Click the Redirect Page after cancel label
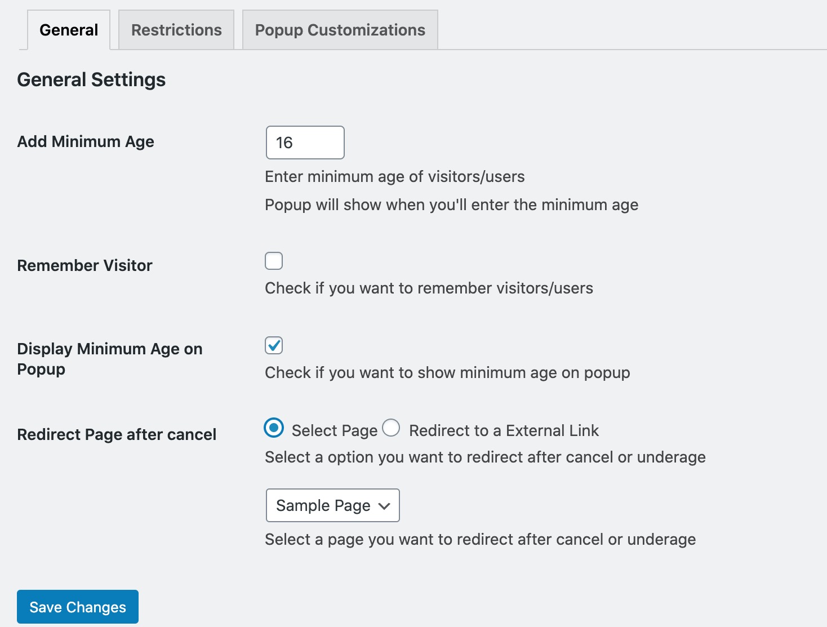 [116, 434]
